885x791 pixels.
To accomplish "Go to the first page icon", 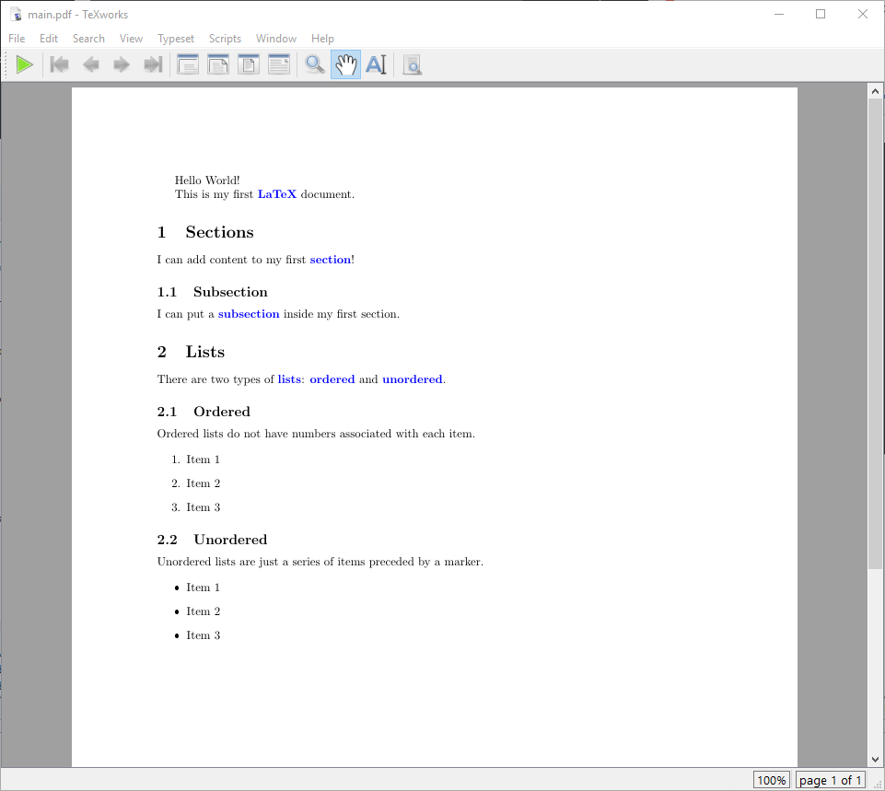I will click(59, 64).
